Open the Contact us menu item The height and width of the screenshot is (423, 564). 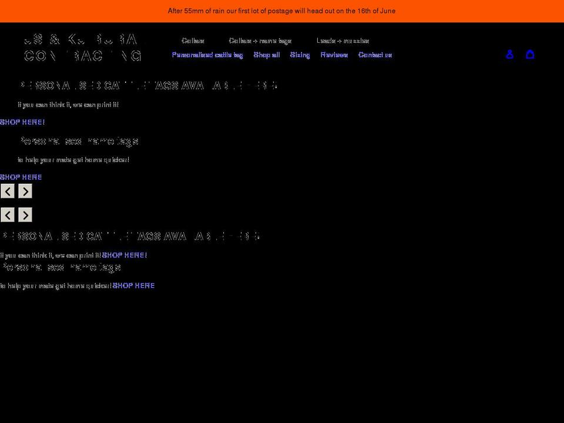(x=375, y=55)
